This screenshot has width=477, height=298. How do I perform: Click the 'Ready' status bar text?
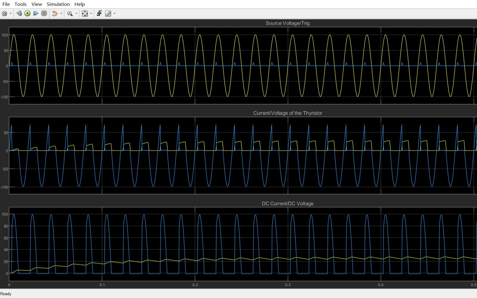[x=6, y=294]
